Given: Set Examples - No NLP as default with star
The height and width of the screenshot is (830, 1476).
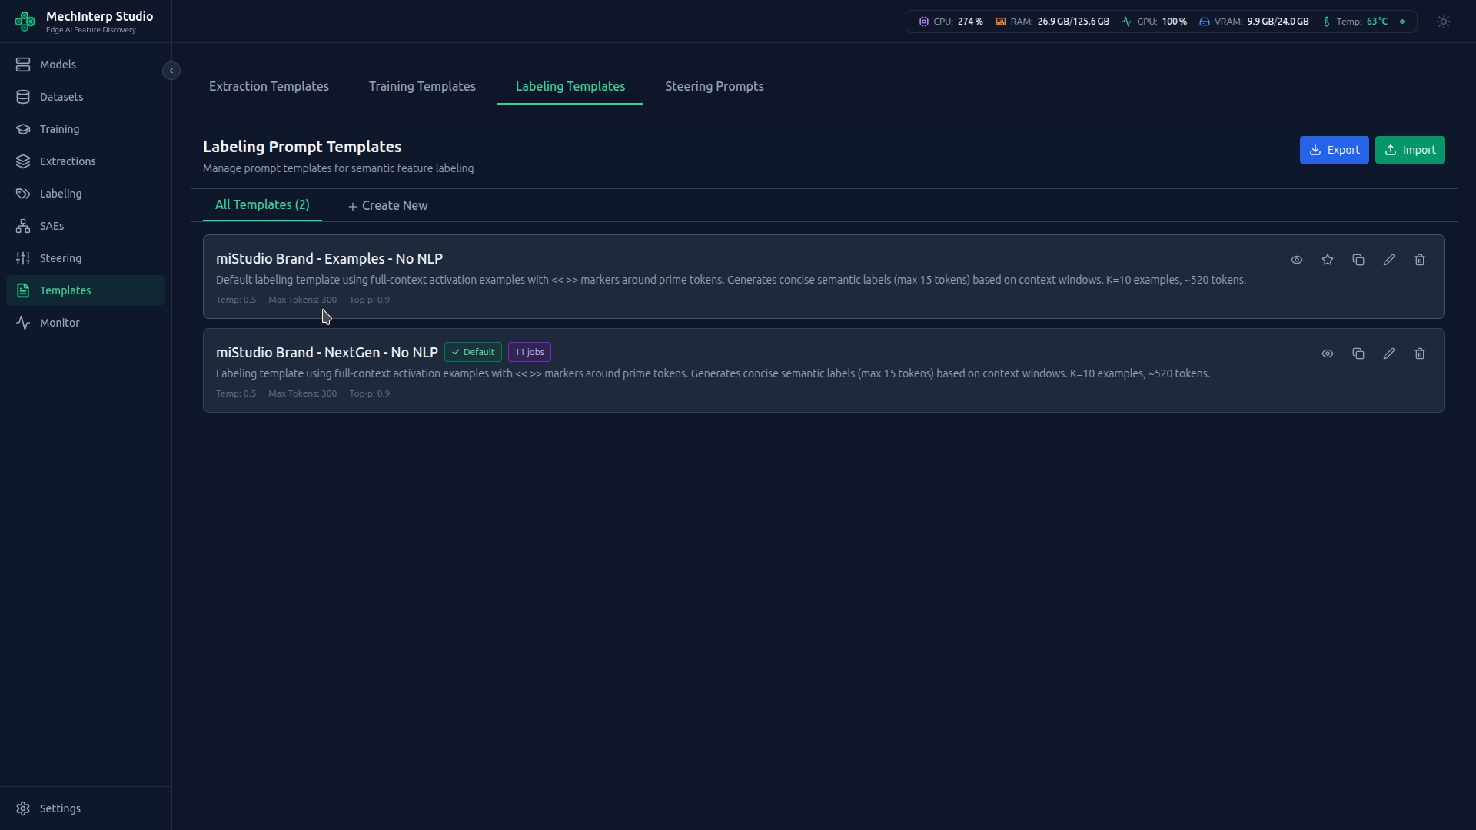Looking at the screenshot, I should point(1328,260).
